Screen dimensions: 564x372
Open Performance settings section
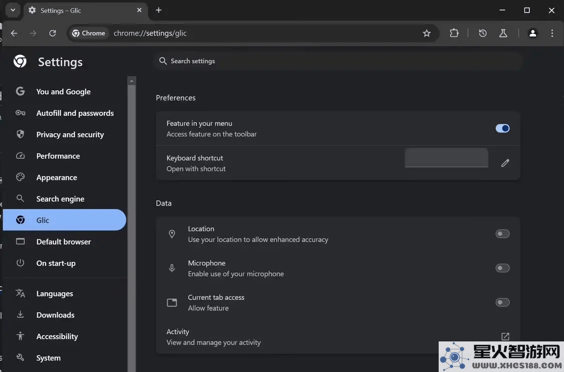(x=64, y=156)
